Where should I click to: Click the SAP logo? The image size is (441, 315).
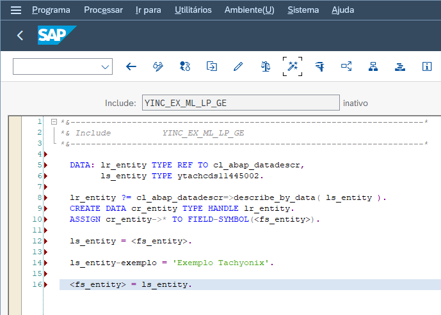(x=57, y=35)
